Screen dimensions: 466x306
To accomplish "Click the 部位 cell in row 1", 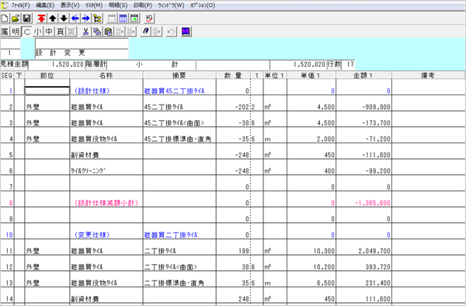I will coord(47,91).
